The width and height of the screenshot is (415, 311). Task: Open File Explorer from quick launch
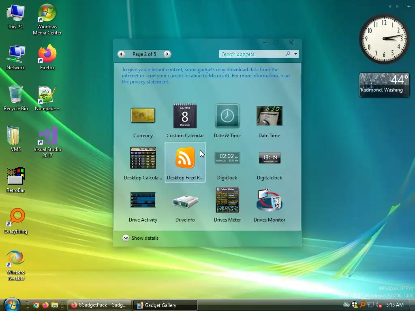point(55,305)
